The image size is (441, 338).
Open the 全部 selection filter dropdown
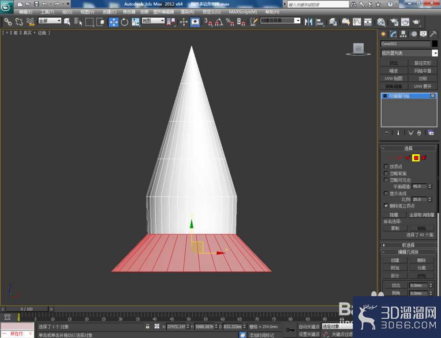click(x=50, y=21)
